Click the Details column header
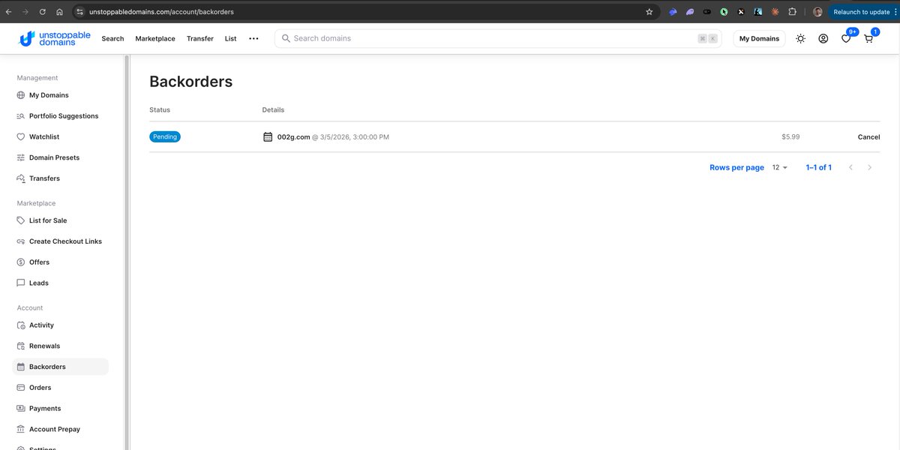Screen dimensions: 900x450 273,110
